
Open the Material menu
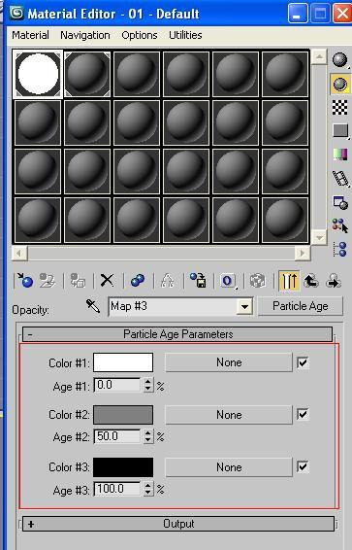point(30,35)
